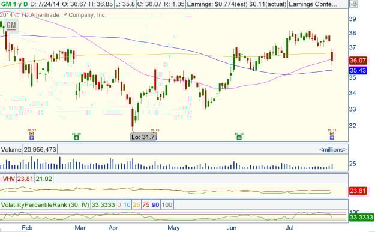Click the blue 35.43 moving average bubble

tap(358, 70)
